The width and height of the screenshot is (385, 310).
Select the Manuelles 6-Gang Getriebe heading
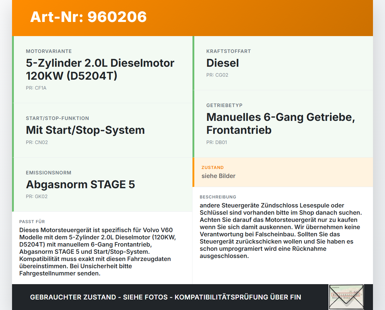tap(280, 124)
